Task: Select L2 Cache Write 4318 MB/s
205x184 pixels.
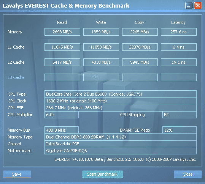Action: (x=101, y=62)
